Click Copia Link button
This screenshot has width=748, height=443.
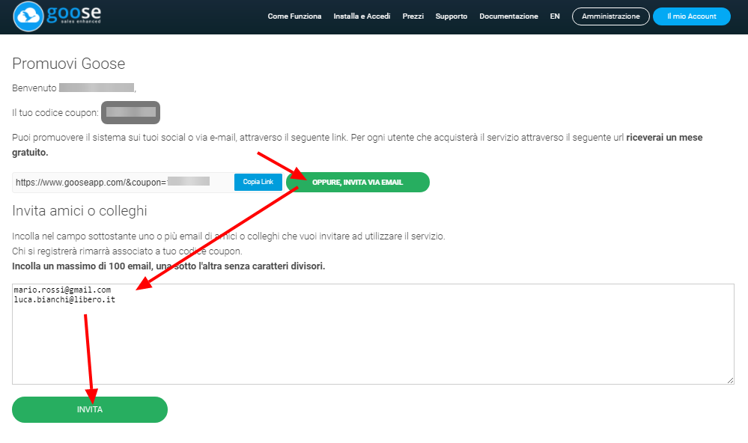pyautogui.click(x=258, y=182)
